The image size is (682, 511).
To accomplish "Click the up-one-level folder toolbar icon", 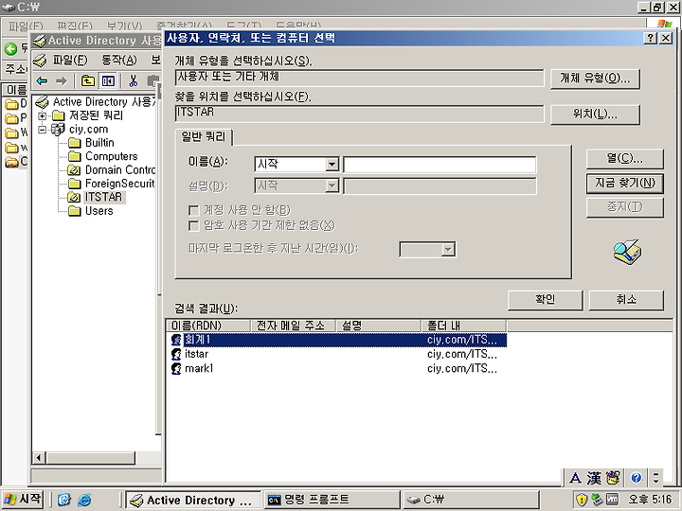I will (x=88, y=80).
